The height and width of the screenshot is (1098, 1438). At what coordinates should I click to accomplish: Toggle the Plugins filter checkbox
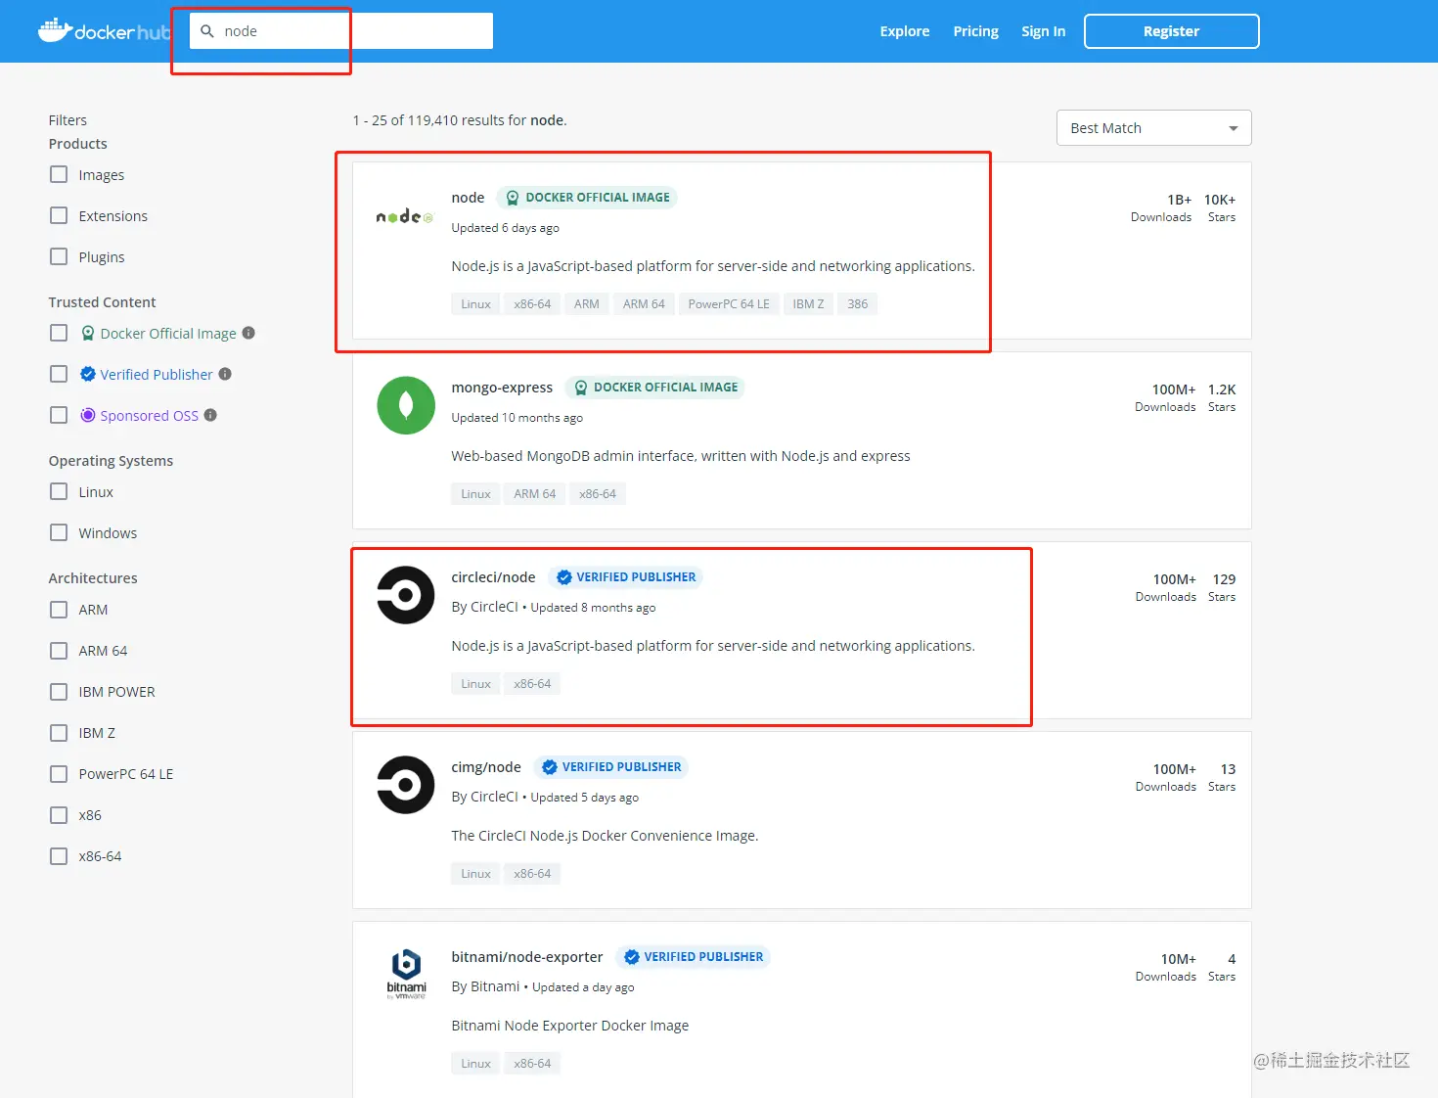pyautogui.click(x=59, y=256)
